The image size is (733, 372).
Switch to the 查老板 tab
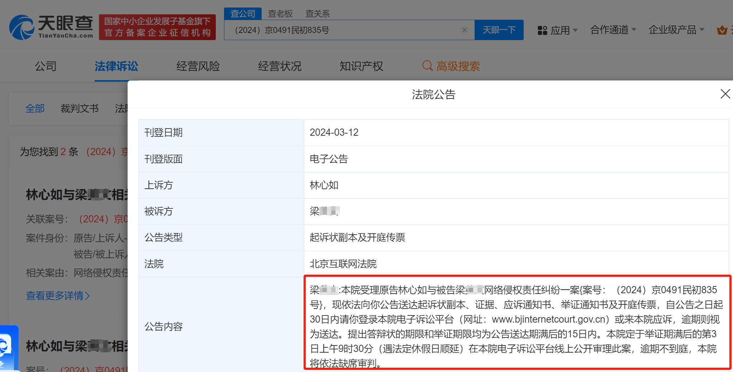(280, 13)
